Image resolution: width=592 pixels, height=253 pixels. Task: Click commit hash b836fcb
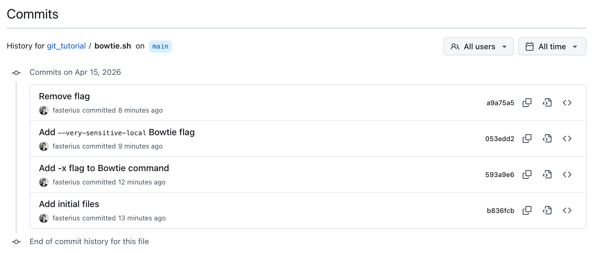click(500, 211)
